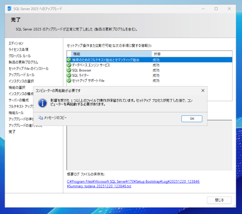Click インスタンスの選択 step in the sidebar
This screenshot has width=242, height=214.
21,81
